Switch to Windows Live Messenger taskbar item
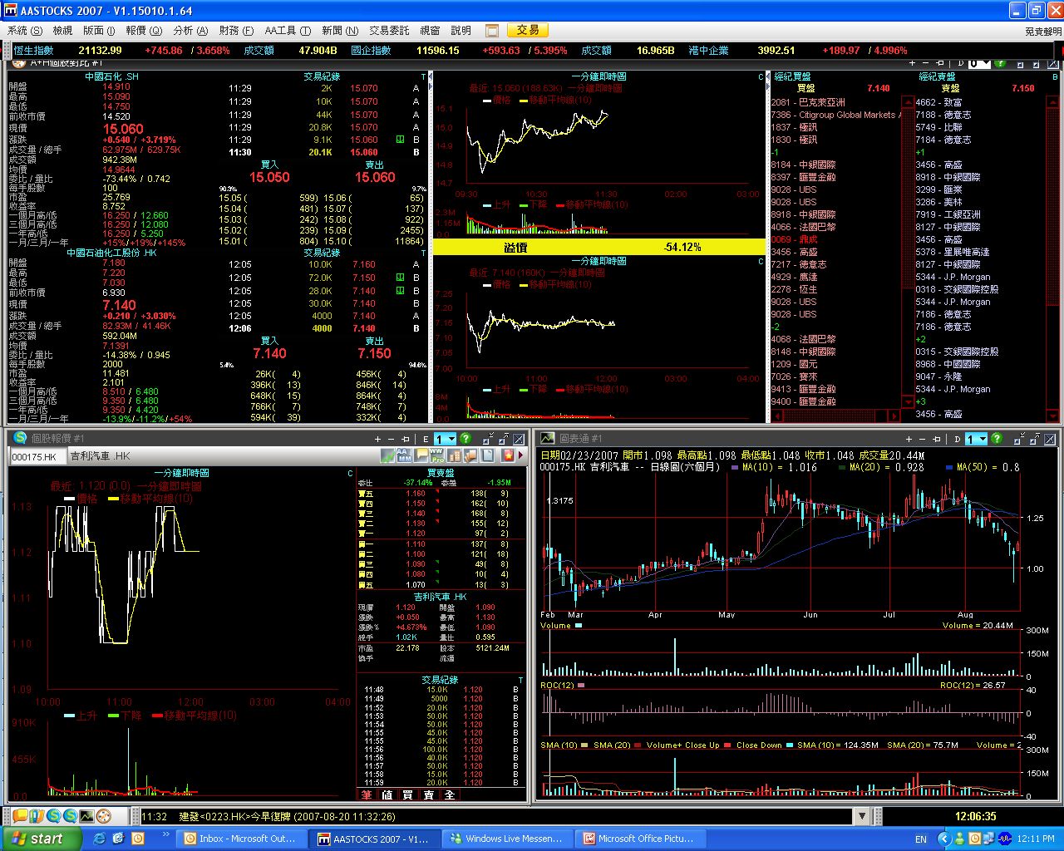1064x851 pixels. (506, 839)
